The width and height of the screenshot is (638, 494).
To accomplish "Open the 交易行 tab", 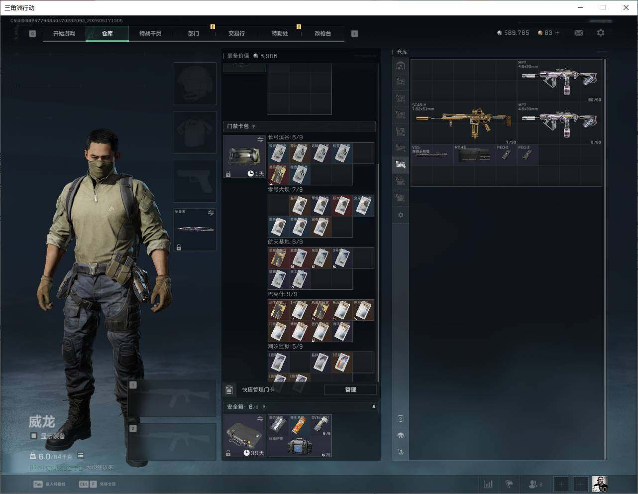I will (236, 33).
